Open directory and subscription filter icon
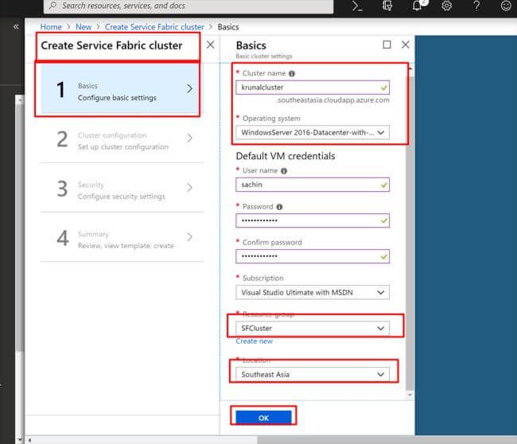 pyautogui.click(x=387, y=6)
